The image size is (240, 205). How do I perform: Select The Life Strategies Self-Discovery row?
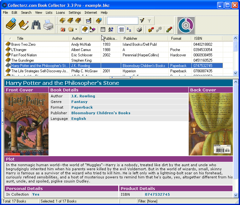tap(113, 71)
